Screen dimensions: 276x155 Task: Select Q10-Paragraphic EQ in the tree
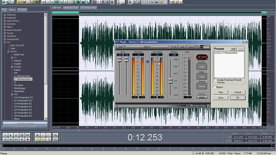pos(23,97)
